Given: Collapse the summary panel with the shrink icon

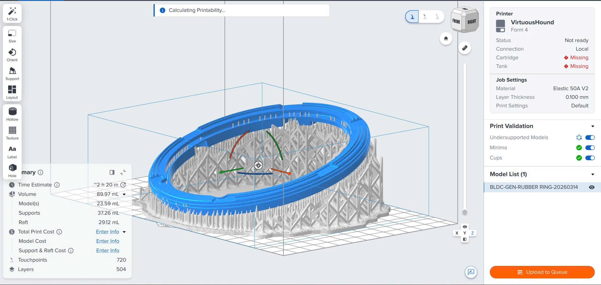Looking at the screenshot, I should click(123, 172).
